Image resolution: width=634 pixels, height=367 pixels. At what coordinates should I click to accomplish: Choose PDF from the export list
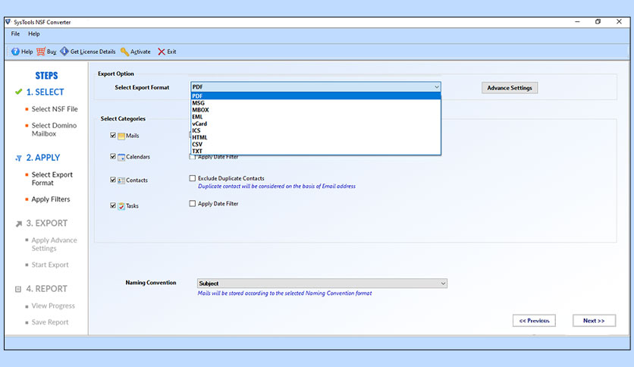[315, 96]
